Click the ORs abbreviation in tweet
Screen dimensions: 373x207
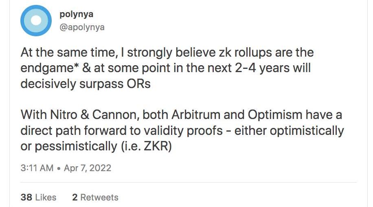[x=139, y=84]
